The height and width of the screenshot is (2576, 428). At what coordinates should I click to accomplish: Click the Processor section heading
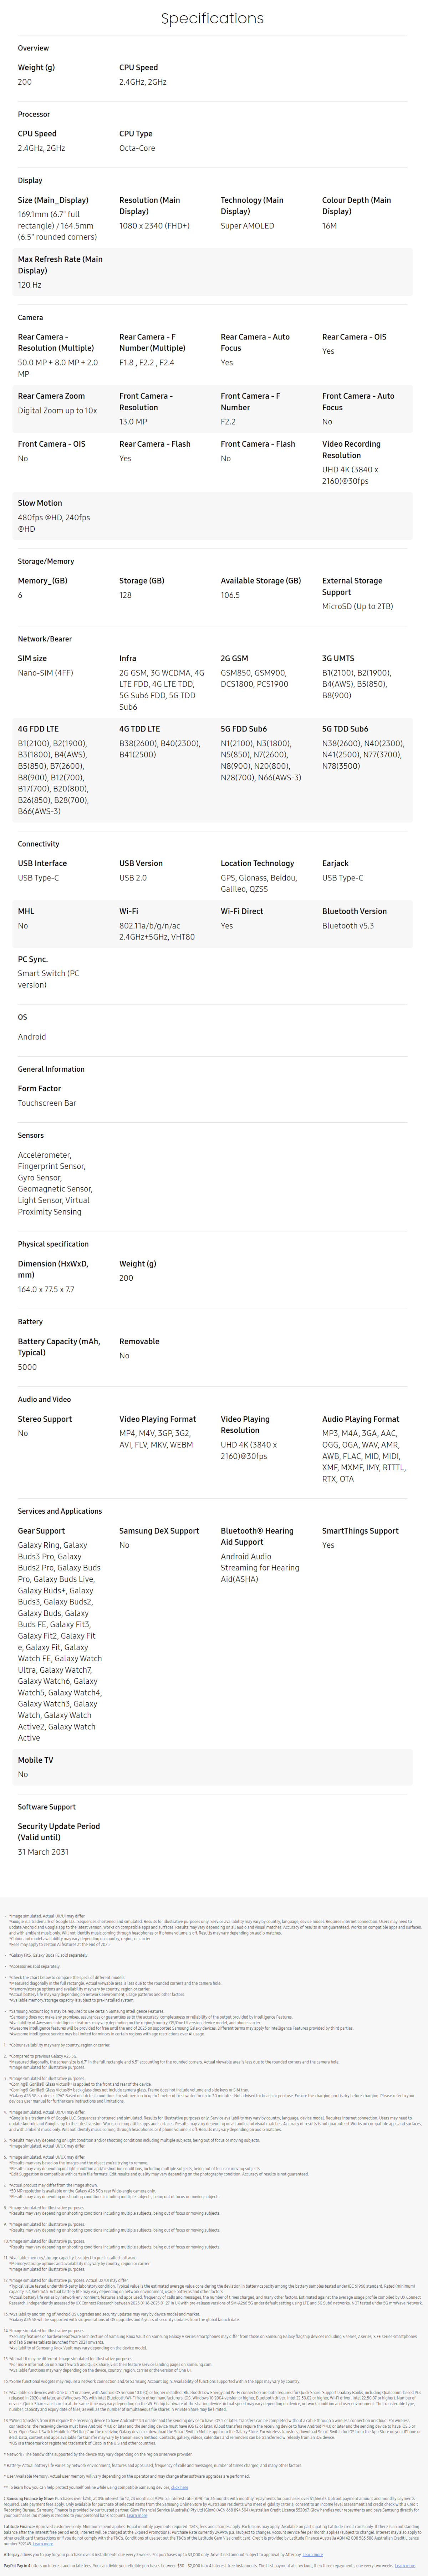coord(34,114)
